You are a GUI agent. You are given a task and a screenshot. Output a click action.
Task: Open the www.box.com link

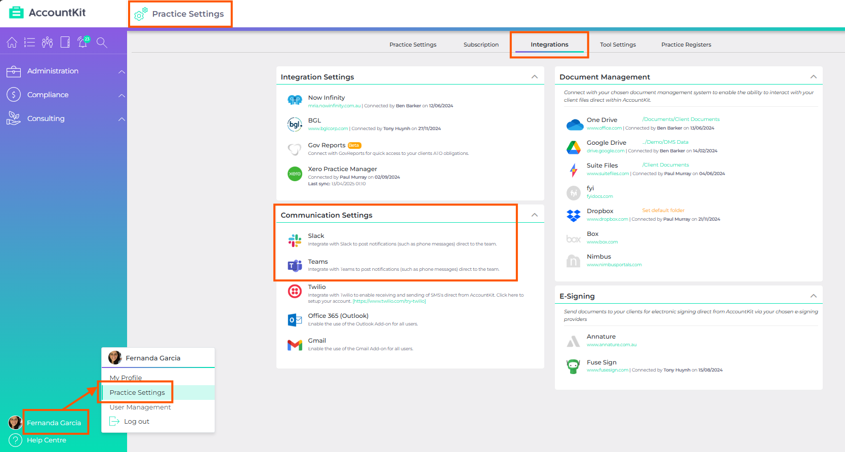click(602, 242)
